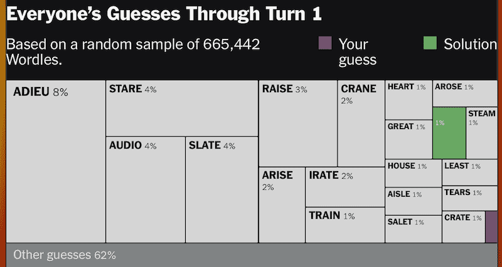Click the purple Your guess legend swatch
The height and width of the screenshot is (267, 502).
point(325,43)
